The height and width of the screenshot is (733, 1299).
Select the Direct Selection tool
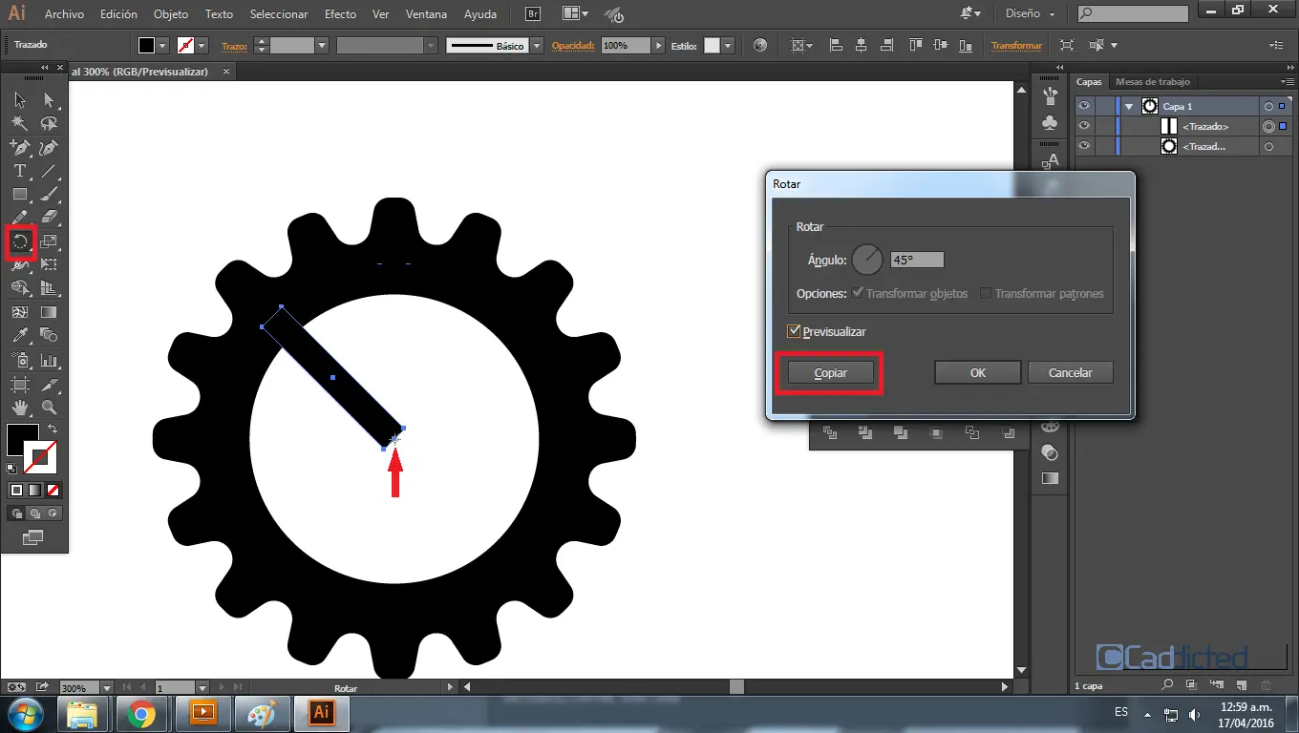click(x=49, y=99)
